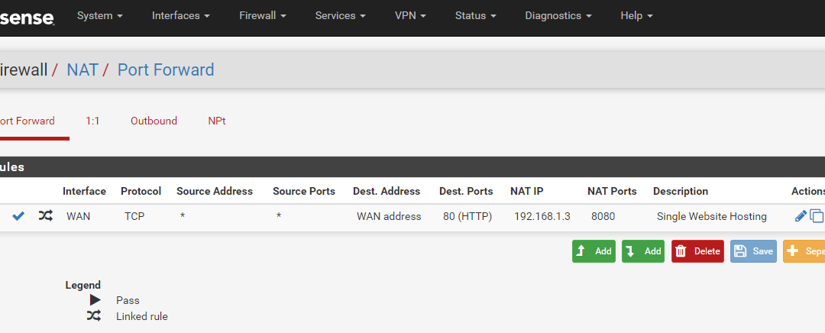Switch to the Outbound tab
The image size is (825, 333).
[154, 121]
